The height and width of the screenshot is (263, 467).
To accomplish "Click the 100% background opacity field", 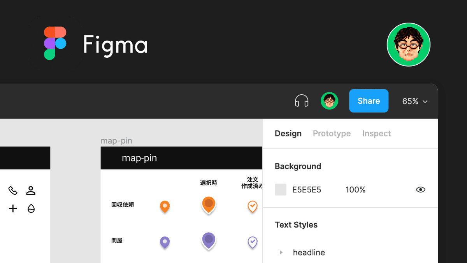I will (x=355, y=190).
